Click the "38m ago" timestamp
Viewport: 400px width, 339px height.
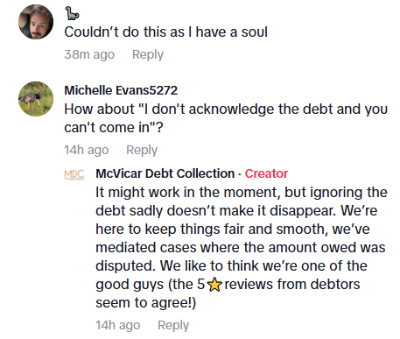(x=89, y=54)
